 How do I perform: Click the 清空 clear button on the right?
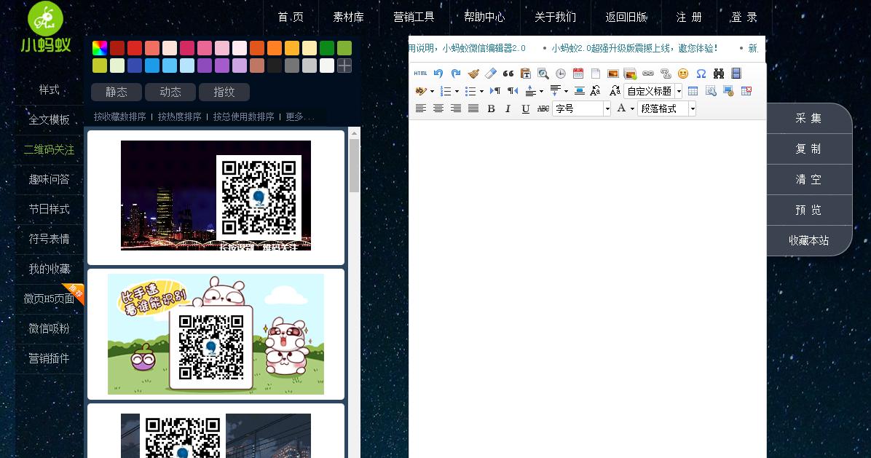click(808, 179)
